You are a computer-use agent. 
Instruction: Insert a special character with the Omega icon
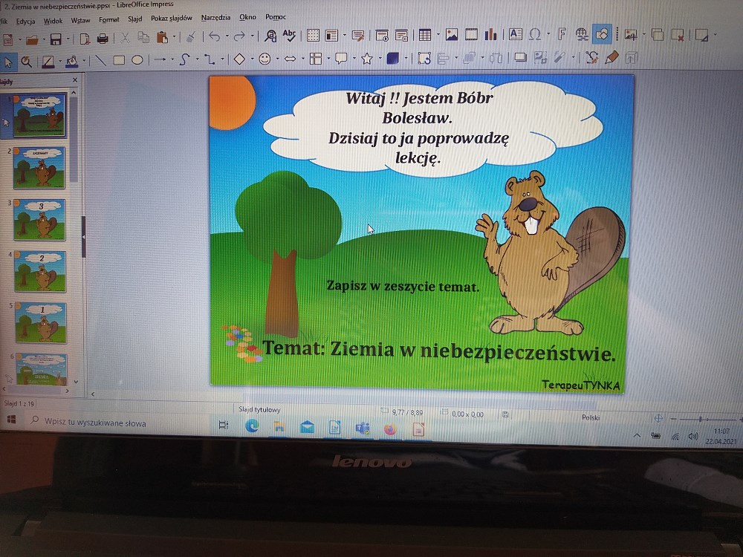(x=535, y=34)
